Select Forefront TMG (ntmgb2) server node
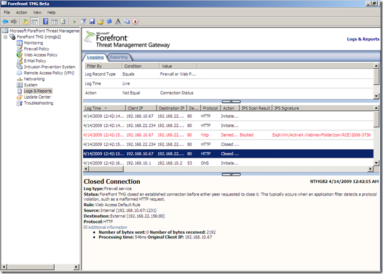Screen dimensions: 383x274 (x=39, y=37)
